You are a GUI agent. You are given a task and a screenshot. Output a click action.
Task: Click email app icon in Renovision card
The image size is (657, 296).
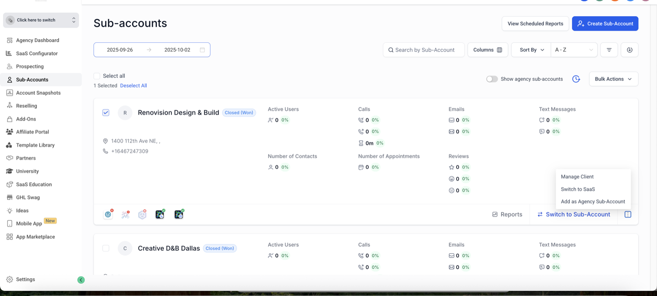[x=179, y=214]
